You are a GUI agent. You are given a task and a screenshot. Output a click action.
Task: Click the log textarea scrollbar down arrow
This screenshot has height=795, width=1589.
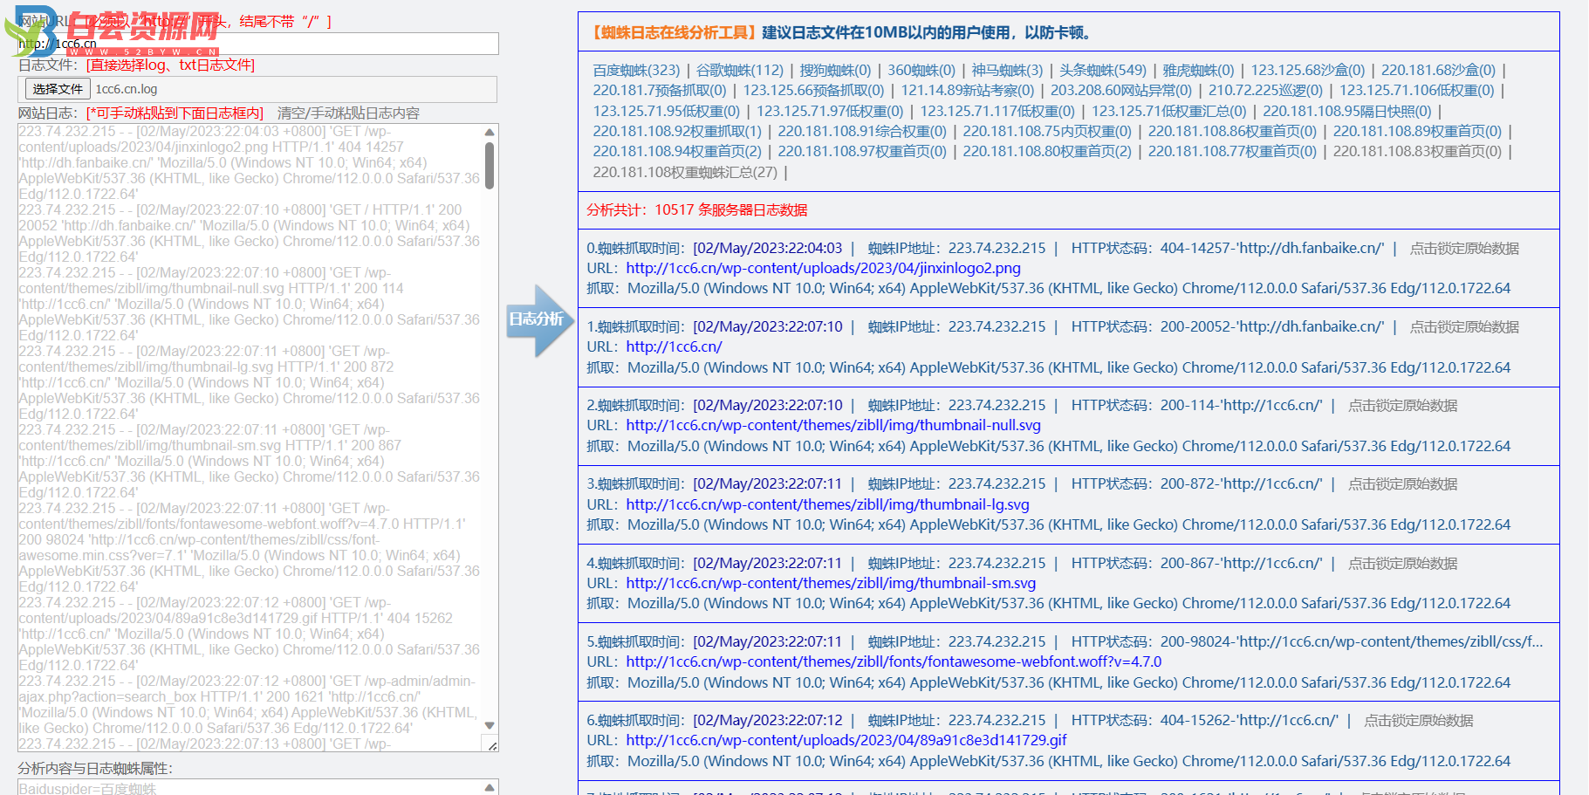click(x=490, y=725)
